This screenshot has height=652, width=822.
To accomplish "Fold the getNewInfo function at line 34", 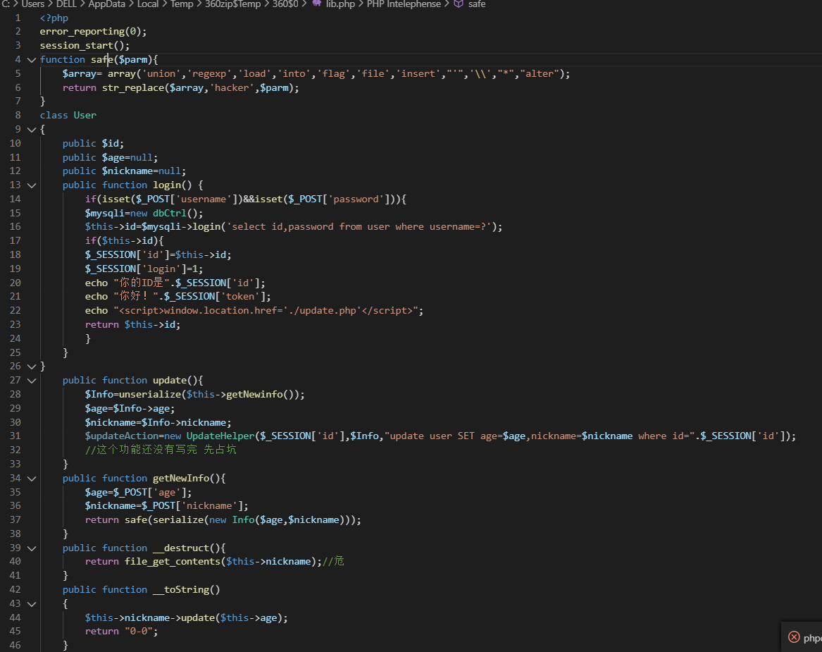I will 32,479.
